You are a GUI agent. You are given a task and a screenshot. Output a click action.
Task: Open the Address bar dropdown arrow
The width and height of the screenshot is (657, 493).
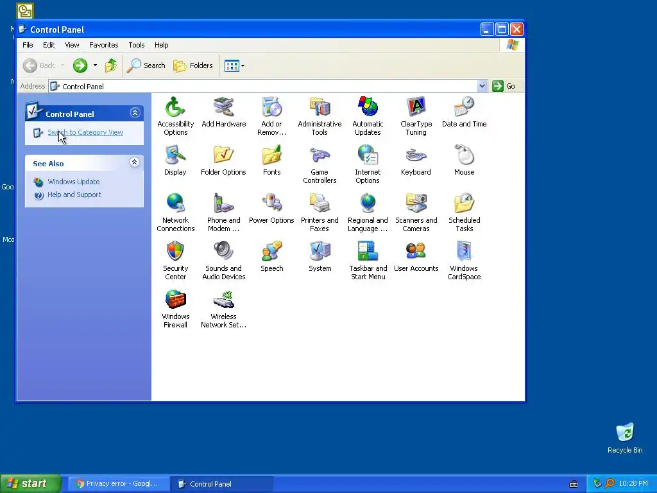click(482, 86)
